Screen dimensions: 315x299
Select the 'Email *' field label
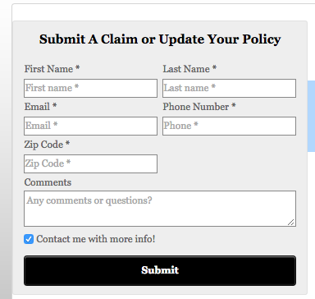pyautogui.click(x=40, y=107)
